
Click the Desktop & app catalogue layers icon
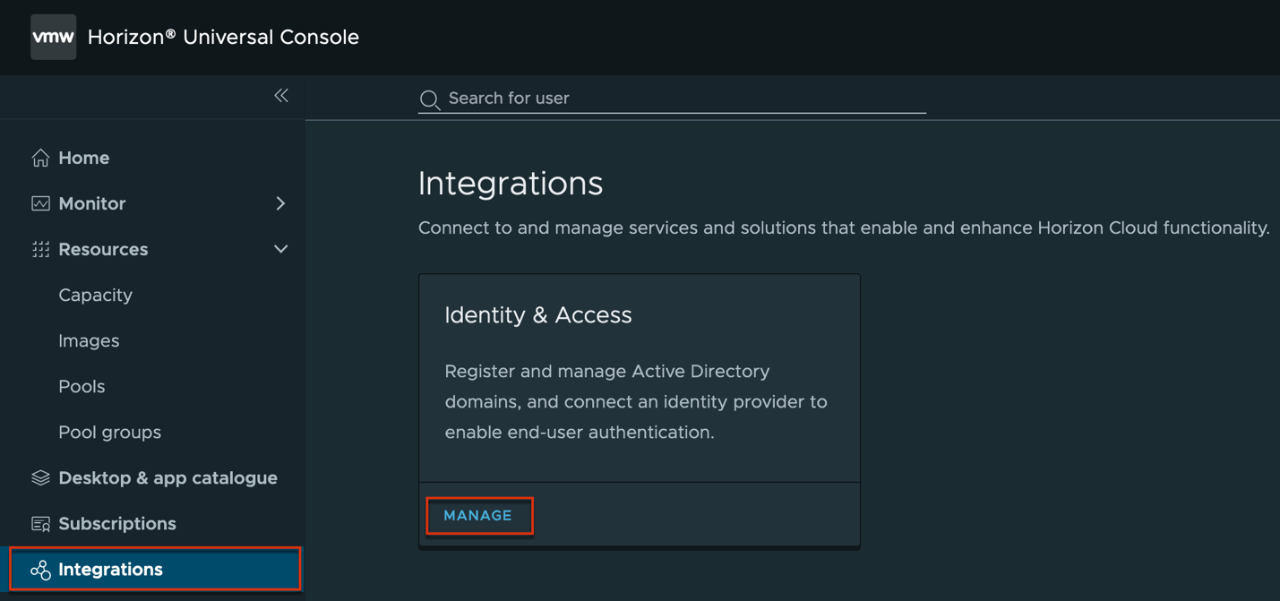coord(40,477)
